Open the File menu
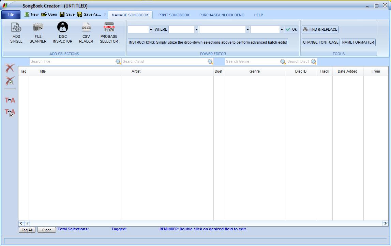The width and height of the screenshot is (391, 246). pyautogui.click(x=11, y=14)
